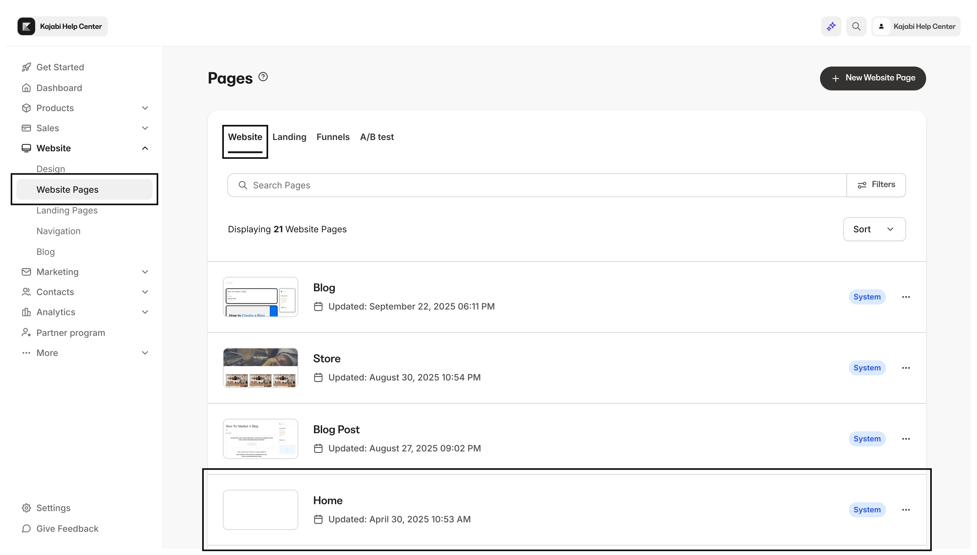Click the New Website Page button

pyautogui.click(x=873, y=78)
